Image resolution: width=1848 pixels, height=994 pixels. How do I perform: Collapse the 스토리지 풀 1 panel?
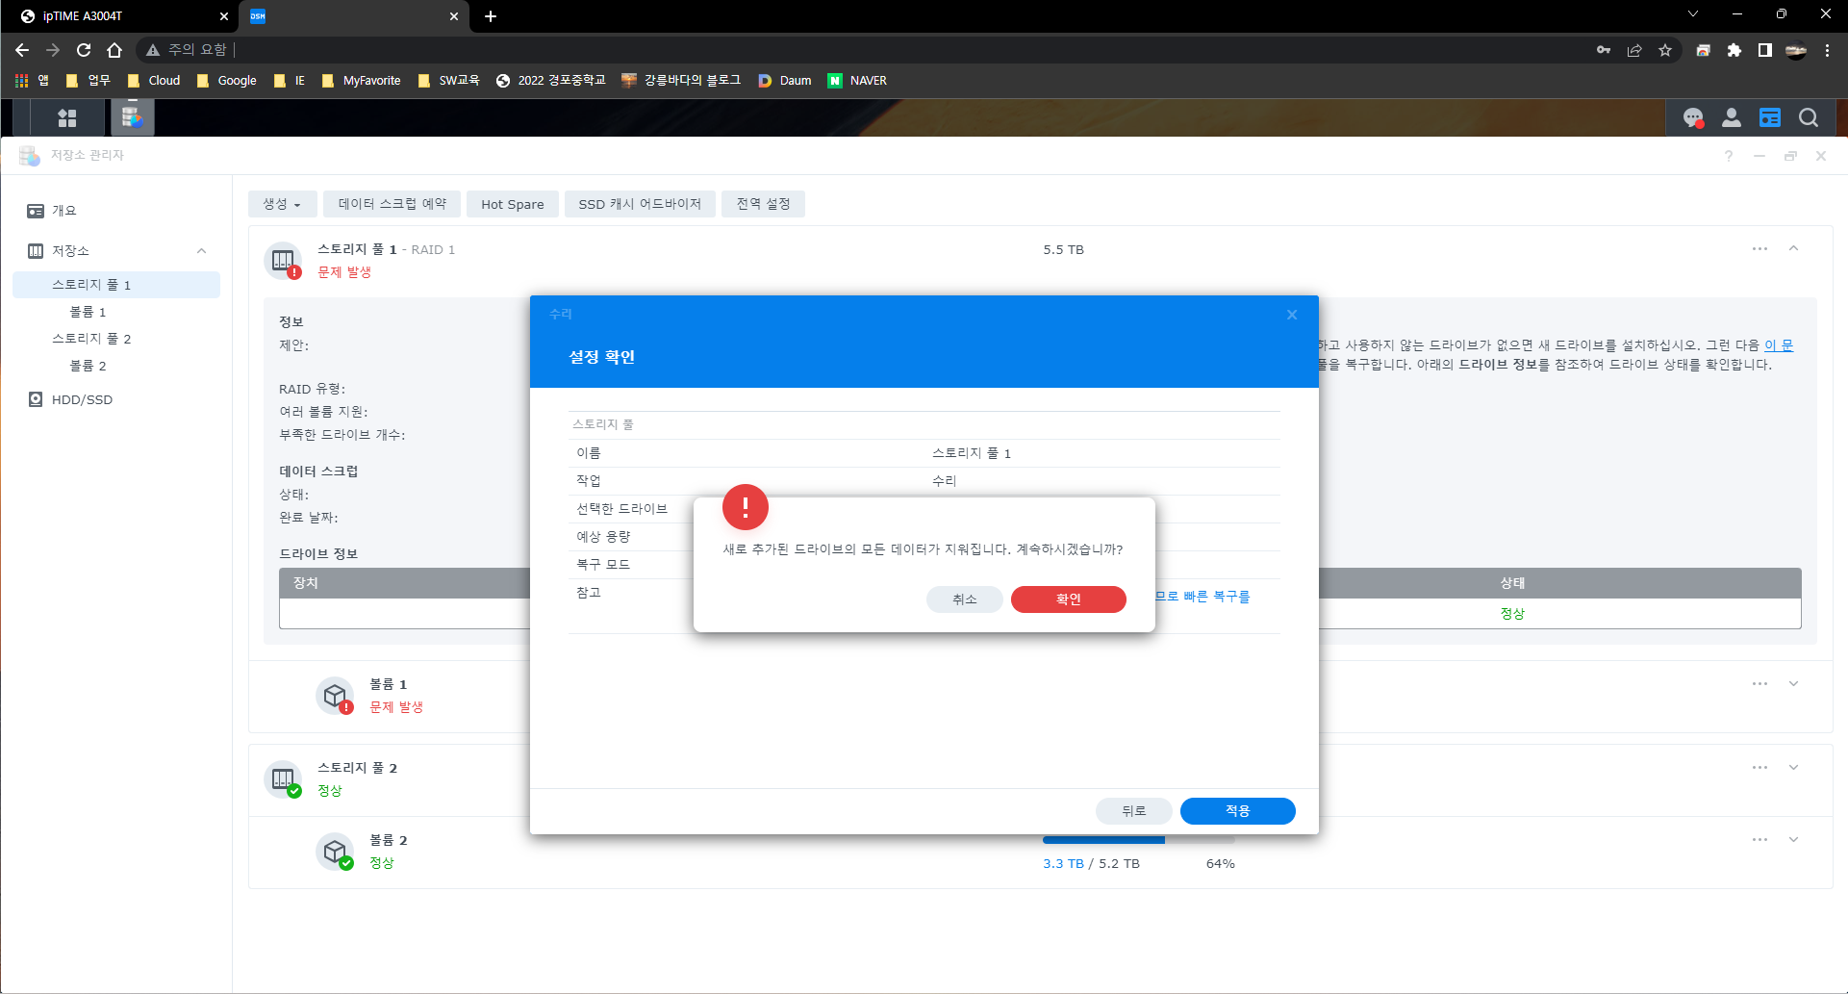1794,248
